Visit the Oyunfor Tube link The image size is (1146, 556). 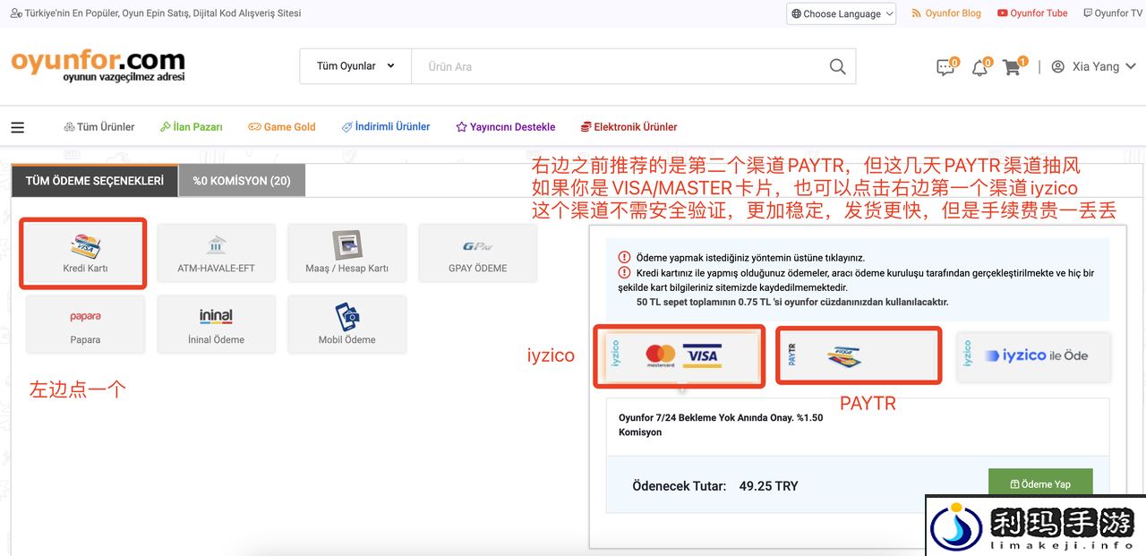(x=1032, y=13)
